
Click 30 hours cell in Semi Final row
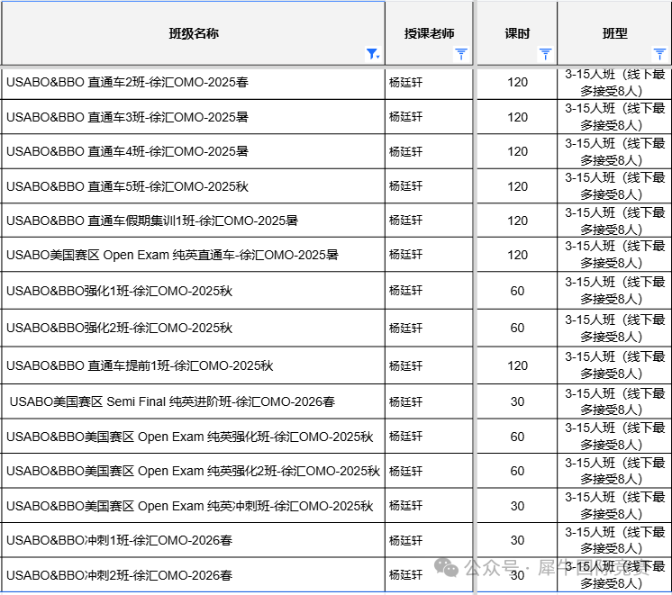pyautogui.click(x=517, y=401)
